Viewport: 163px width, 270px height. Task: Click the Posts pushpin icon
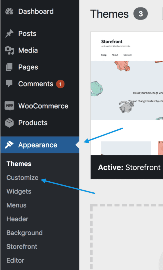[x=9, y=34]
